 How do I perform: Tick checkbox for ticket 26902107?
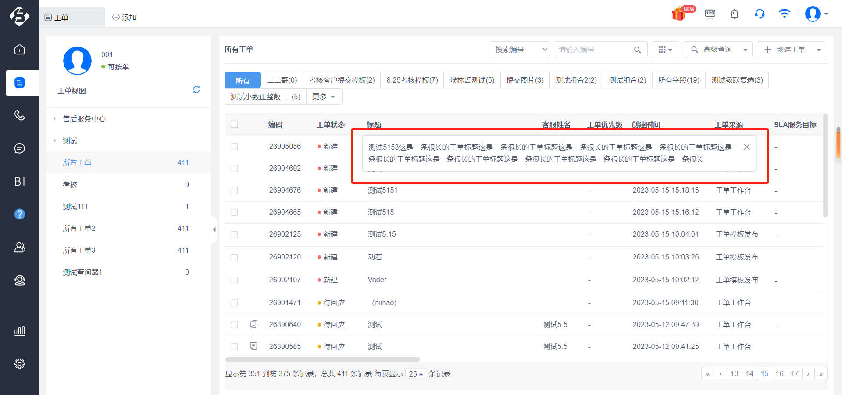[x=235, y=280]
